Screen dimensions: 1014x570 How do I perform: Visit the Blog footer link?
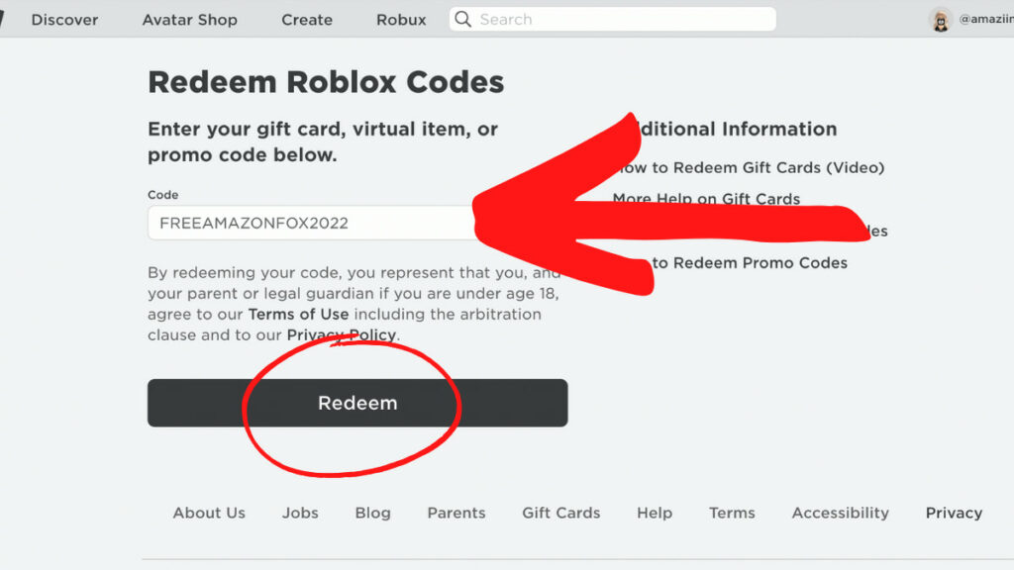click(372, 513)
